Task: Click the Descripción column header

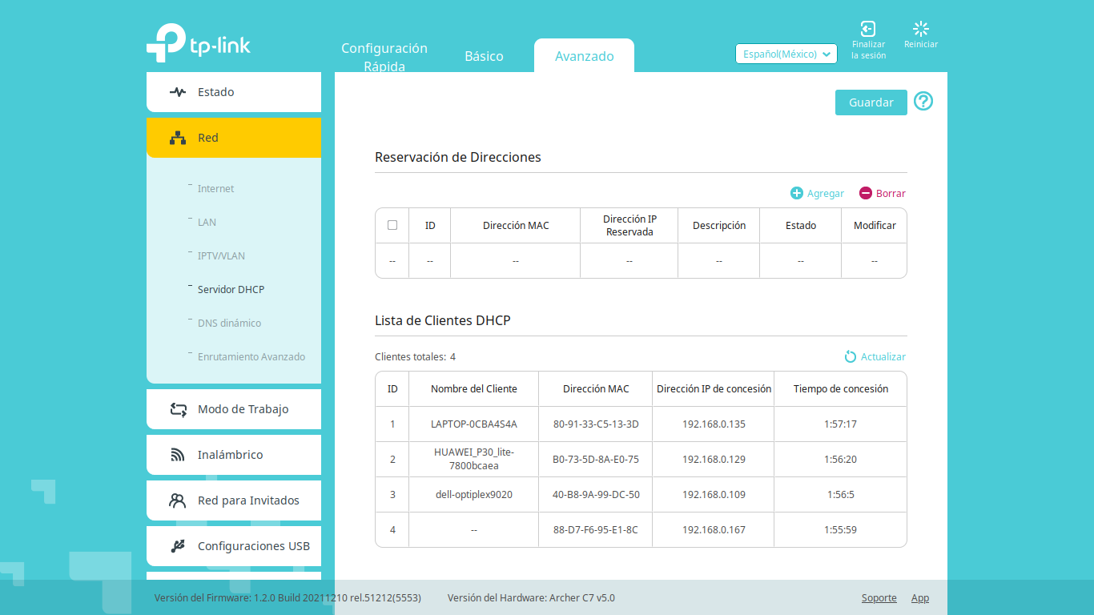Action: click(719, 225)
